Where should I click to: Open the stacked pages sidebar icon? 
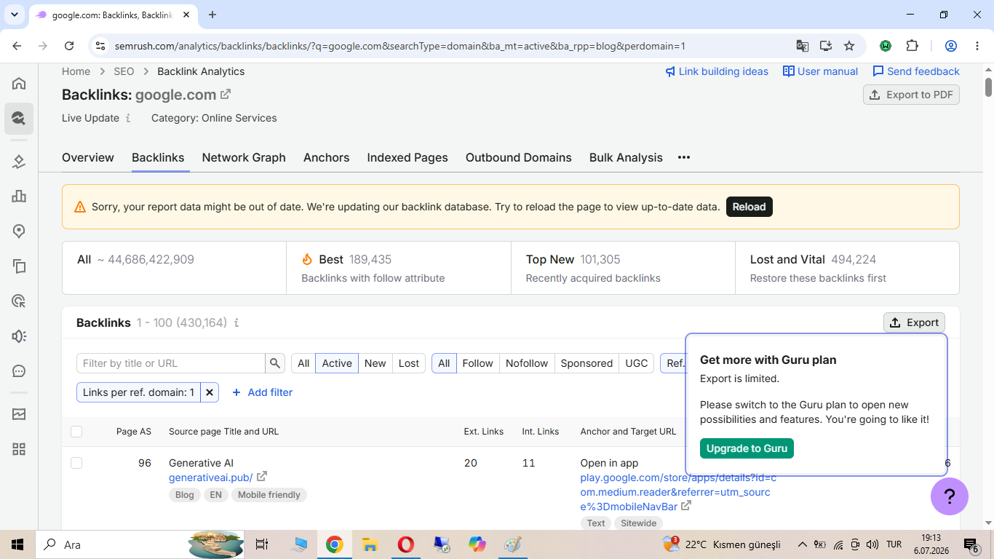pyautogui.click(x=19, y=266)
